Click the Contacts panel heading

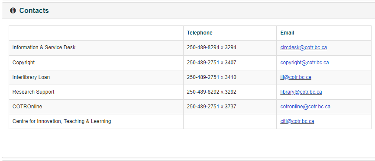click(x=34, y=10)
